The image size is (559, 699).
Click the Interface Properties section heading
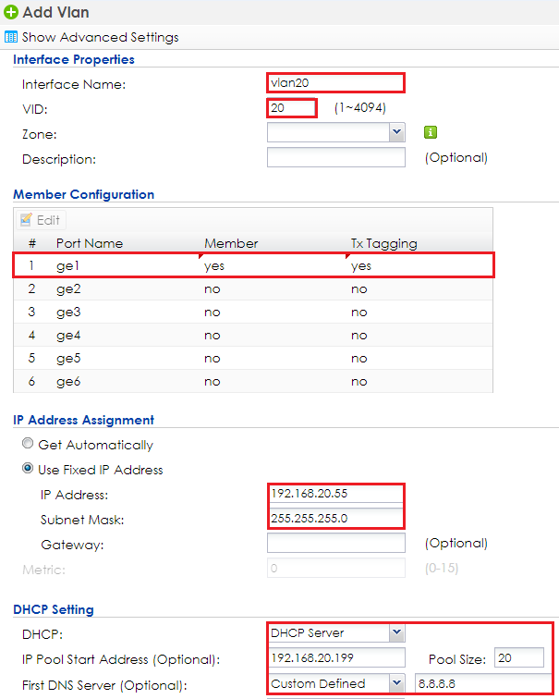tap(74, 59)
